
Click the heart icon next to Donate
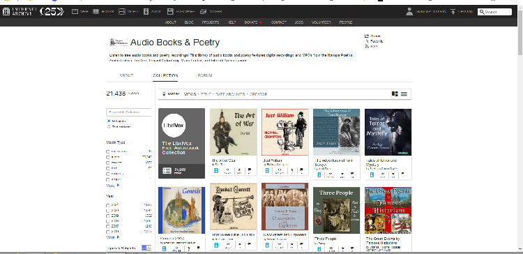261,23
